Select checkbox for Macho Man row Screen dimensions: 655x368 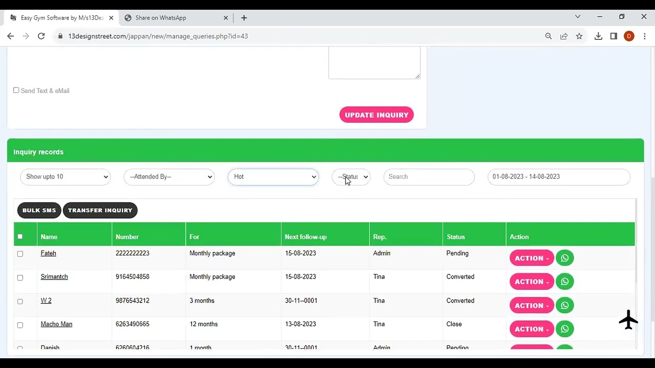20,325
